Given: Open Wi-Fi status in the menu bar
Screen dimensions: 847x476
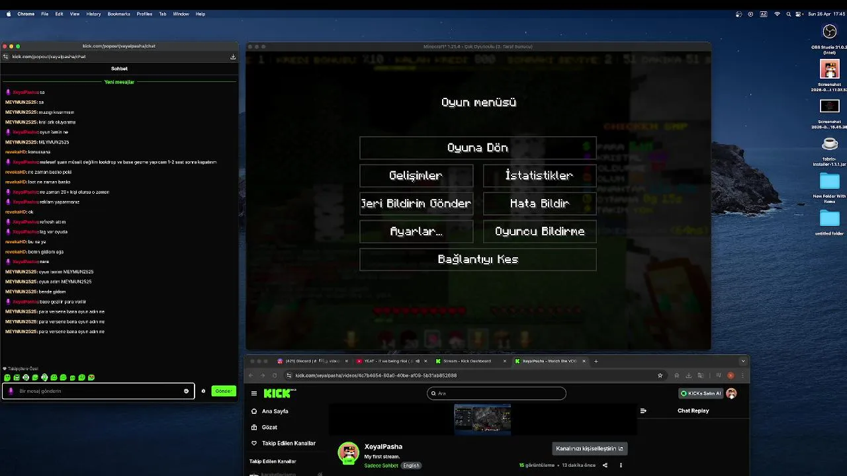Looking at the screenshot, I should pos(778,14).
